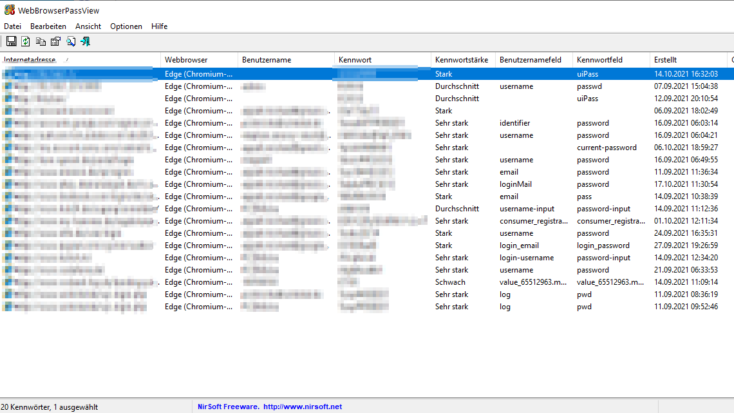Select the row created 14.09.2021 10:38:39
This screenshot has width=734, height=413.
coord(367,197)
